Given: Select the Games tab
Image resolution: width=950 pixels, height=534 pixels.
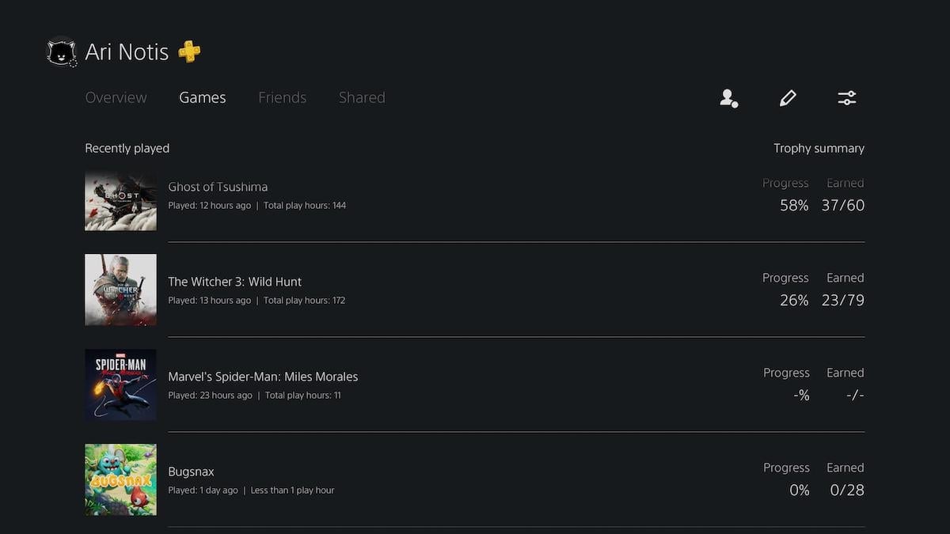Looking at the screenshot, I should [x=202, y=97].
